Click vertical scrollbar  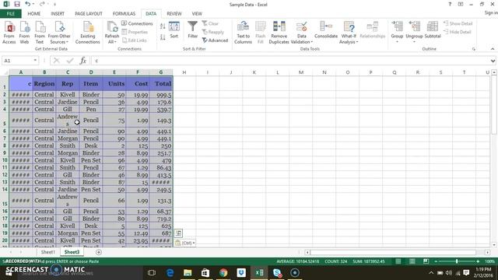click(x=494, y=104)
